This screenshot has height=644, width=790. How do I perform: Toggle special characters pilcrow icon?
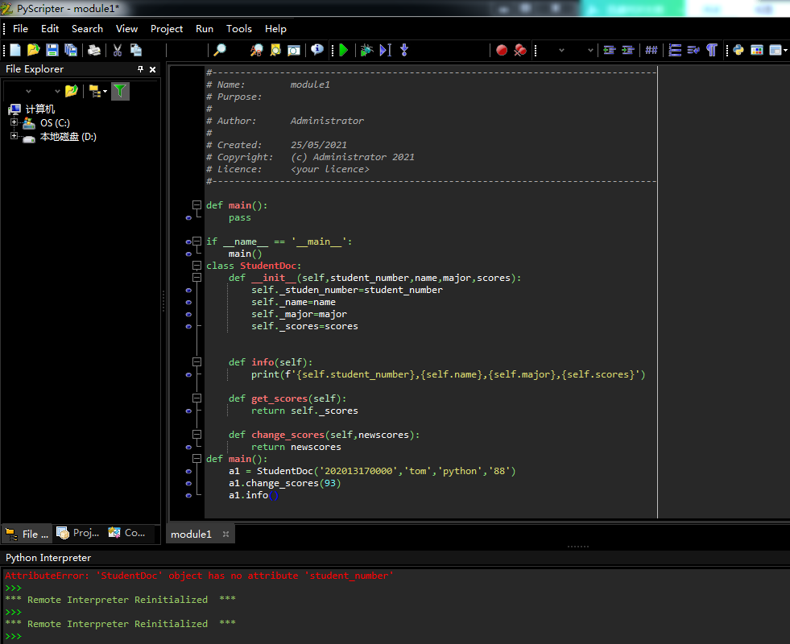[x=712, y=50]
